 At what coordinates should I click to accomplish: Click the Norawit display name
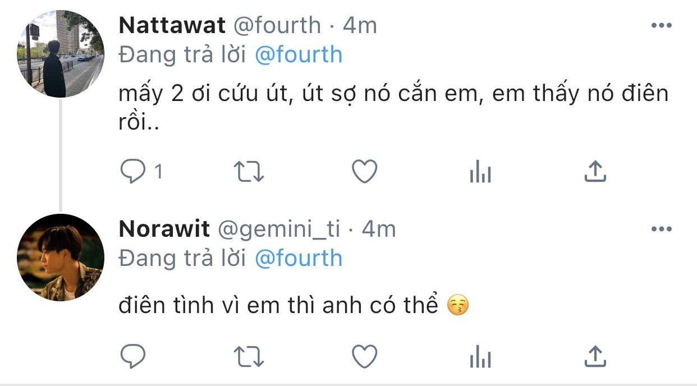pyautogui.click(x=164, y=229)
